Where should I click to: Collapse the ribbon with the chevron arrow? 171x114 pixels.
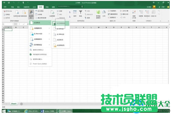169,21
